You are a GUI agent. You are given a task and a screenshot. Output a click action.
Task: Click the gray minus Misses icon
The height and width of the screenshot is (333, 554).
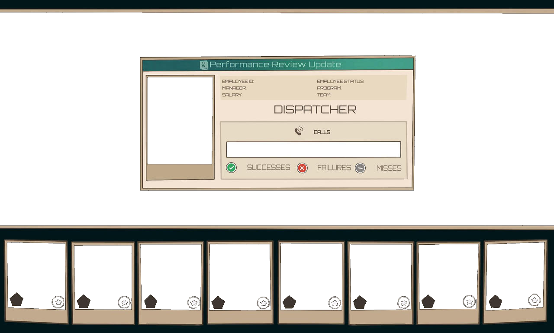coord(360,168)
